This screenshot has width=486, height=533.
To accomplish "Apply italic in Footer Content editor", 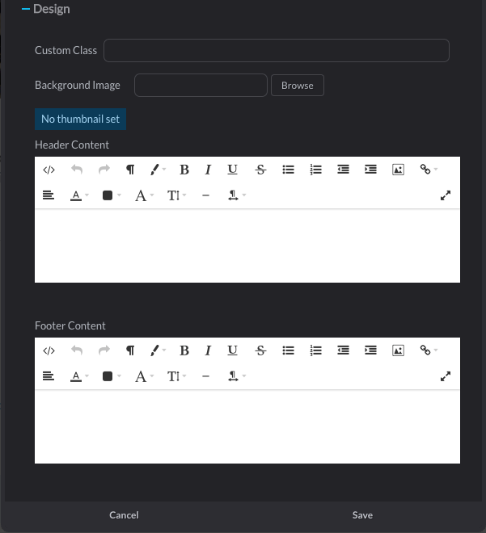I will [208, 350].
